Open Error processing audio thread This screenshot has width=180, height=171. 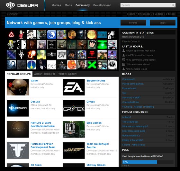(134, 131)
